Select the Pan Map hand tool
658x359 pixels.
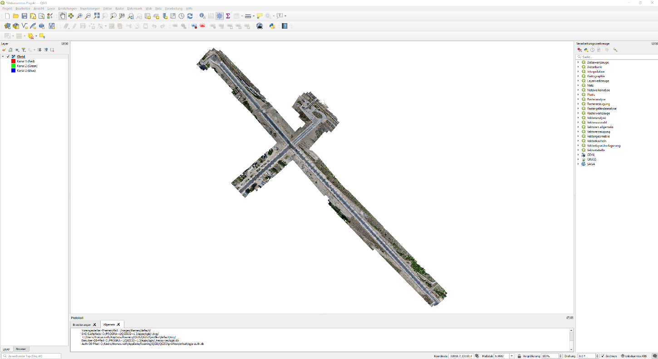coord(63,16)
